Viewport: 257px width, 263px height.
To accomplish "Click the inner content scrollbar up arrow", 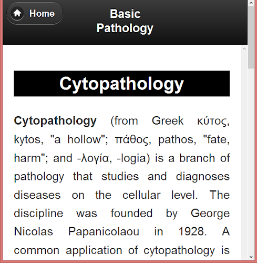I will coord(244,49).
